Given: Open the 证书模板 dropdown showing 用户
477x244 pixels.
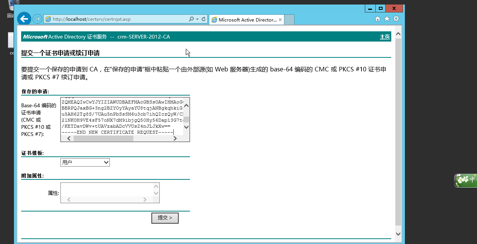Looking at the screenshot, I should pyautogui.click(x=85, y=162).
